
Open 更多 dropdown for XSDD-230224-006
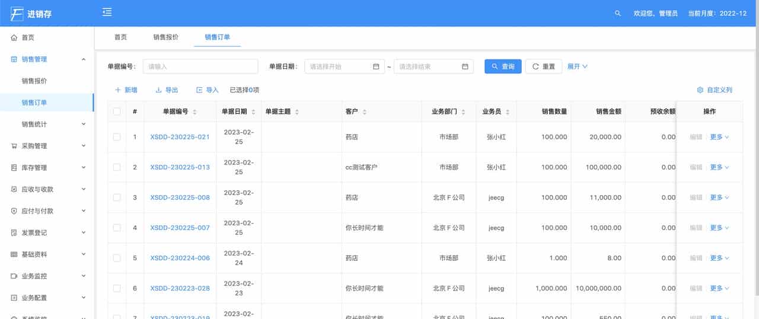[719, 258]
